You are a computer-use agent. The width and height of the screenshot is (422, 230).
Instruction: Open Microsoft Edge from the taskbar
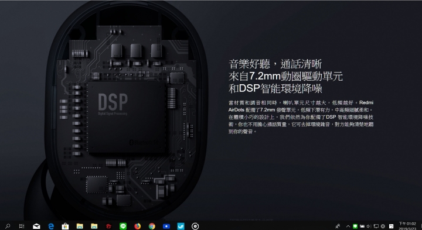(x=50, y=226)
